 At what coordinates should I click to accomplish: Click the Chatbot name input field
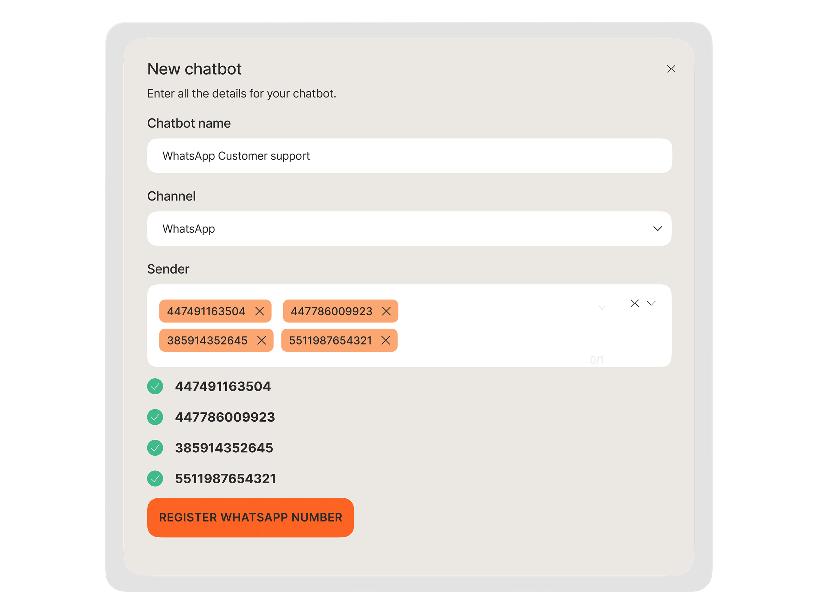click(407, 156)
